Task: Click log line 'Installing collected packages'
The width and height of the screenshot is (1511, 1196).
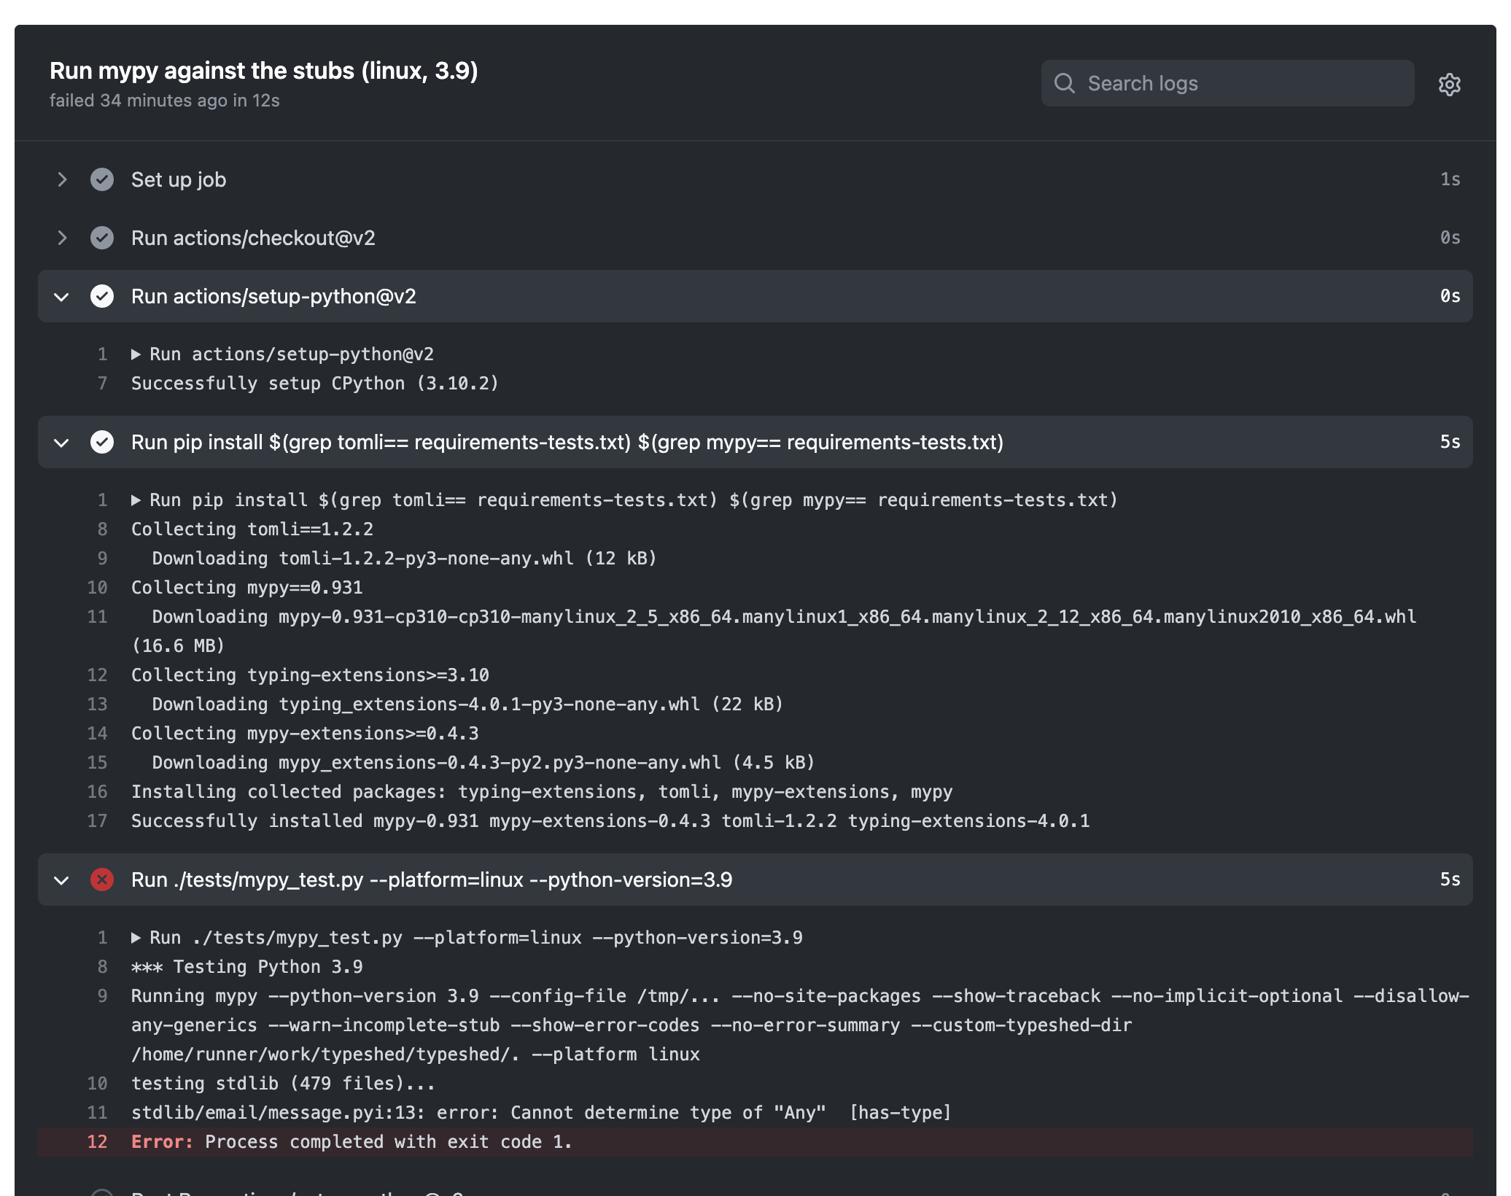Action: (542, 792)
